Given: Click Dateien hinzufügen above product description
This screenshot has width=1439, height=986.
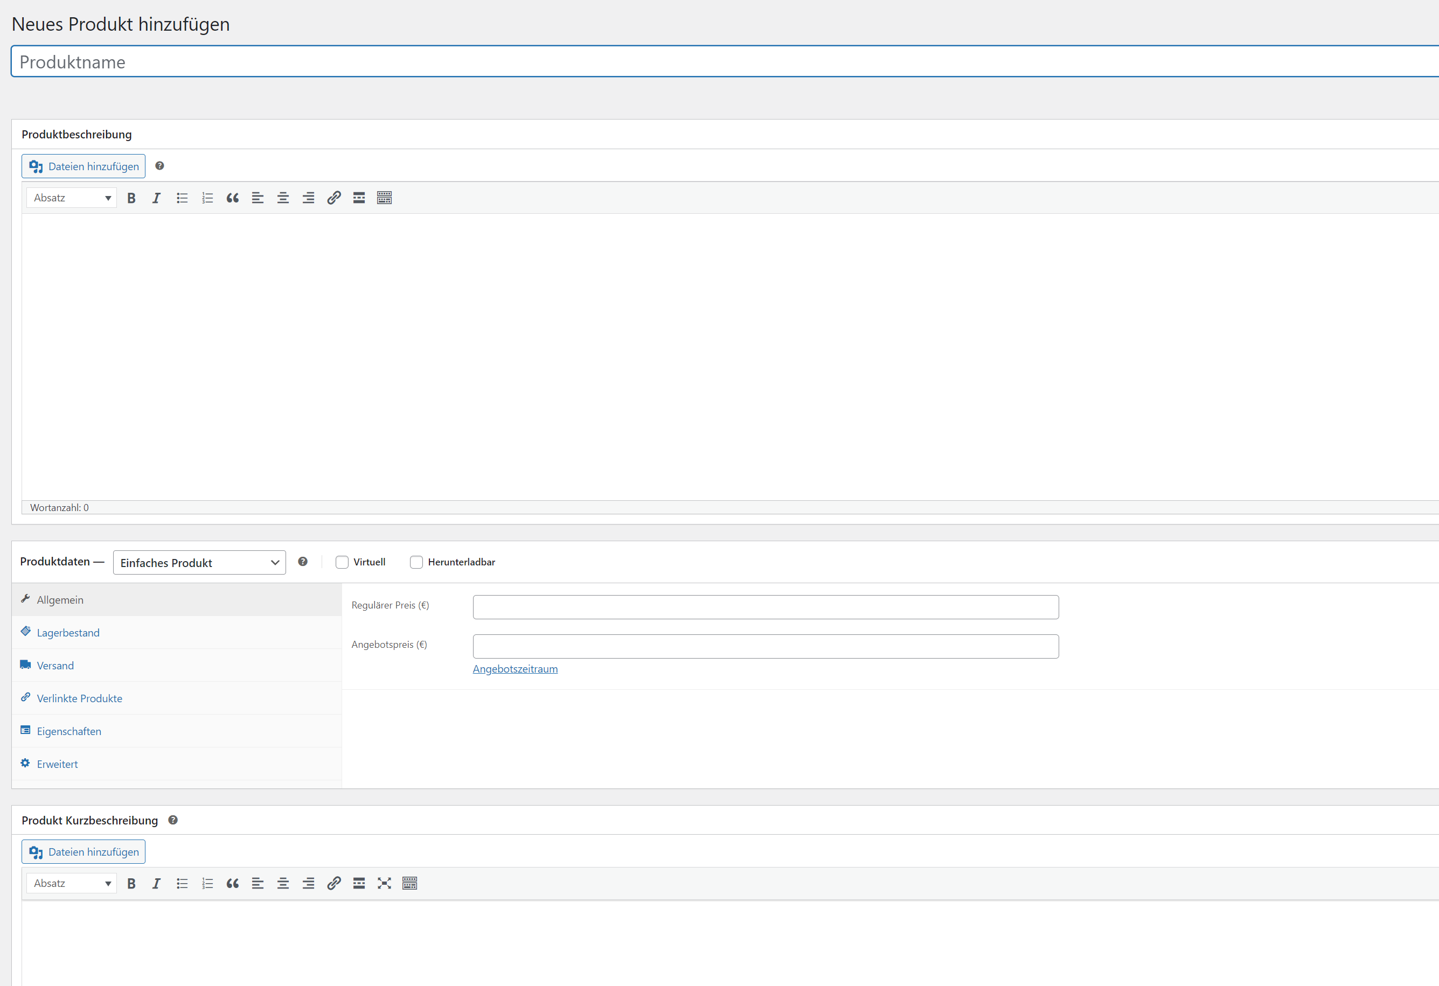Looking at the screenshot, I should [x=84, y=166].
